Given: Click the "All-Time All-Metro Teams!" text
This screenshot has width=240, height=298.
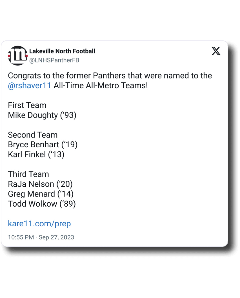Looking at the screenshot, I should pyautogui.click(x=101, y=85).
